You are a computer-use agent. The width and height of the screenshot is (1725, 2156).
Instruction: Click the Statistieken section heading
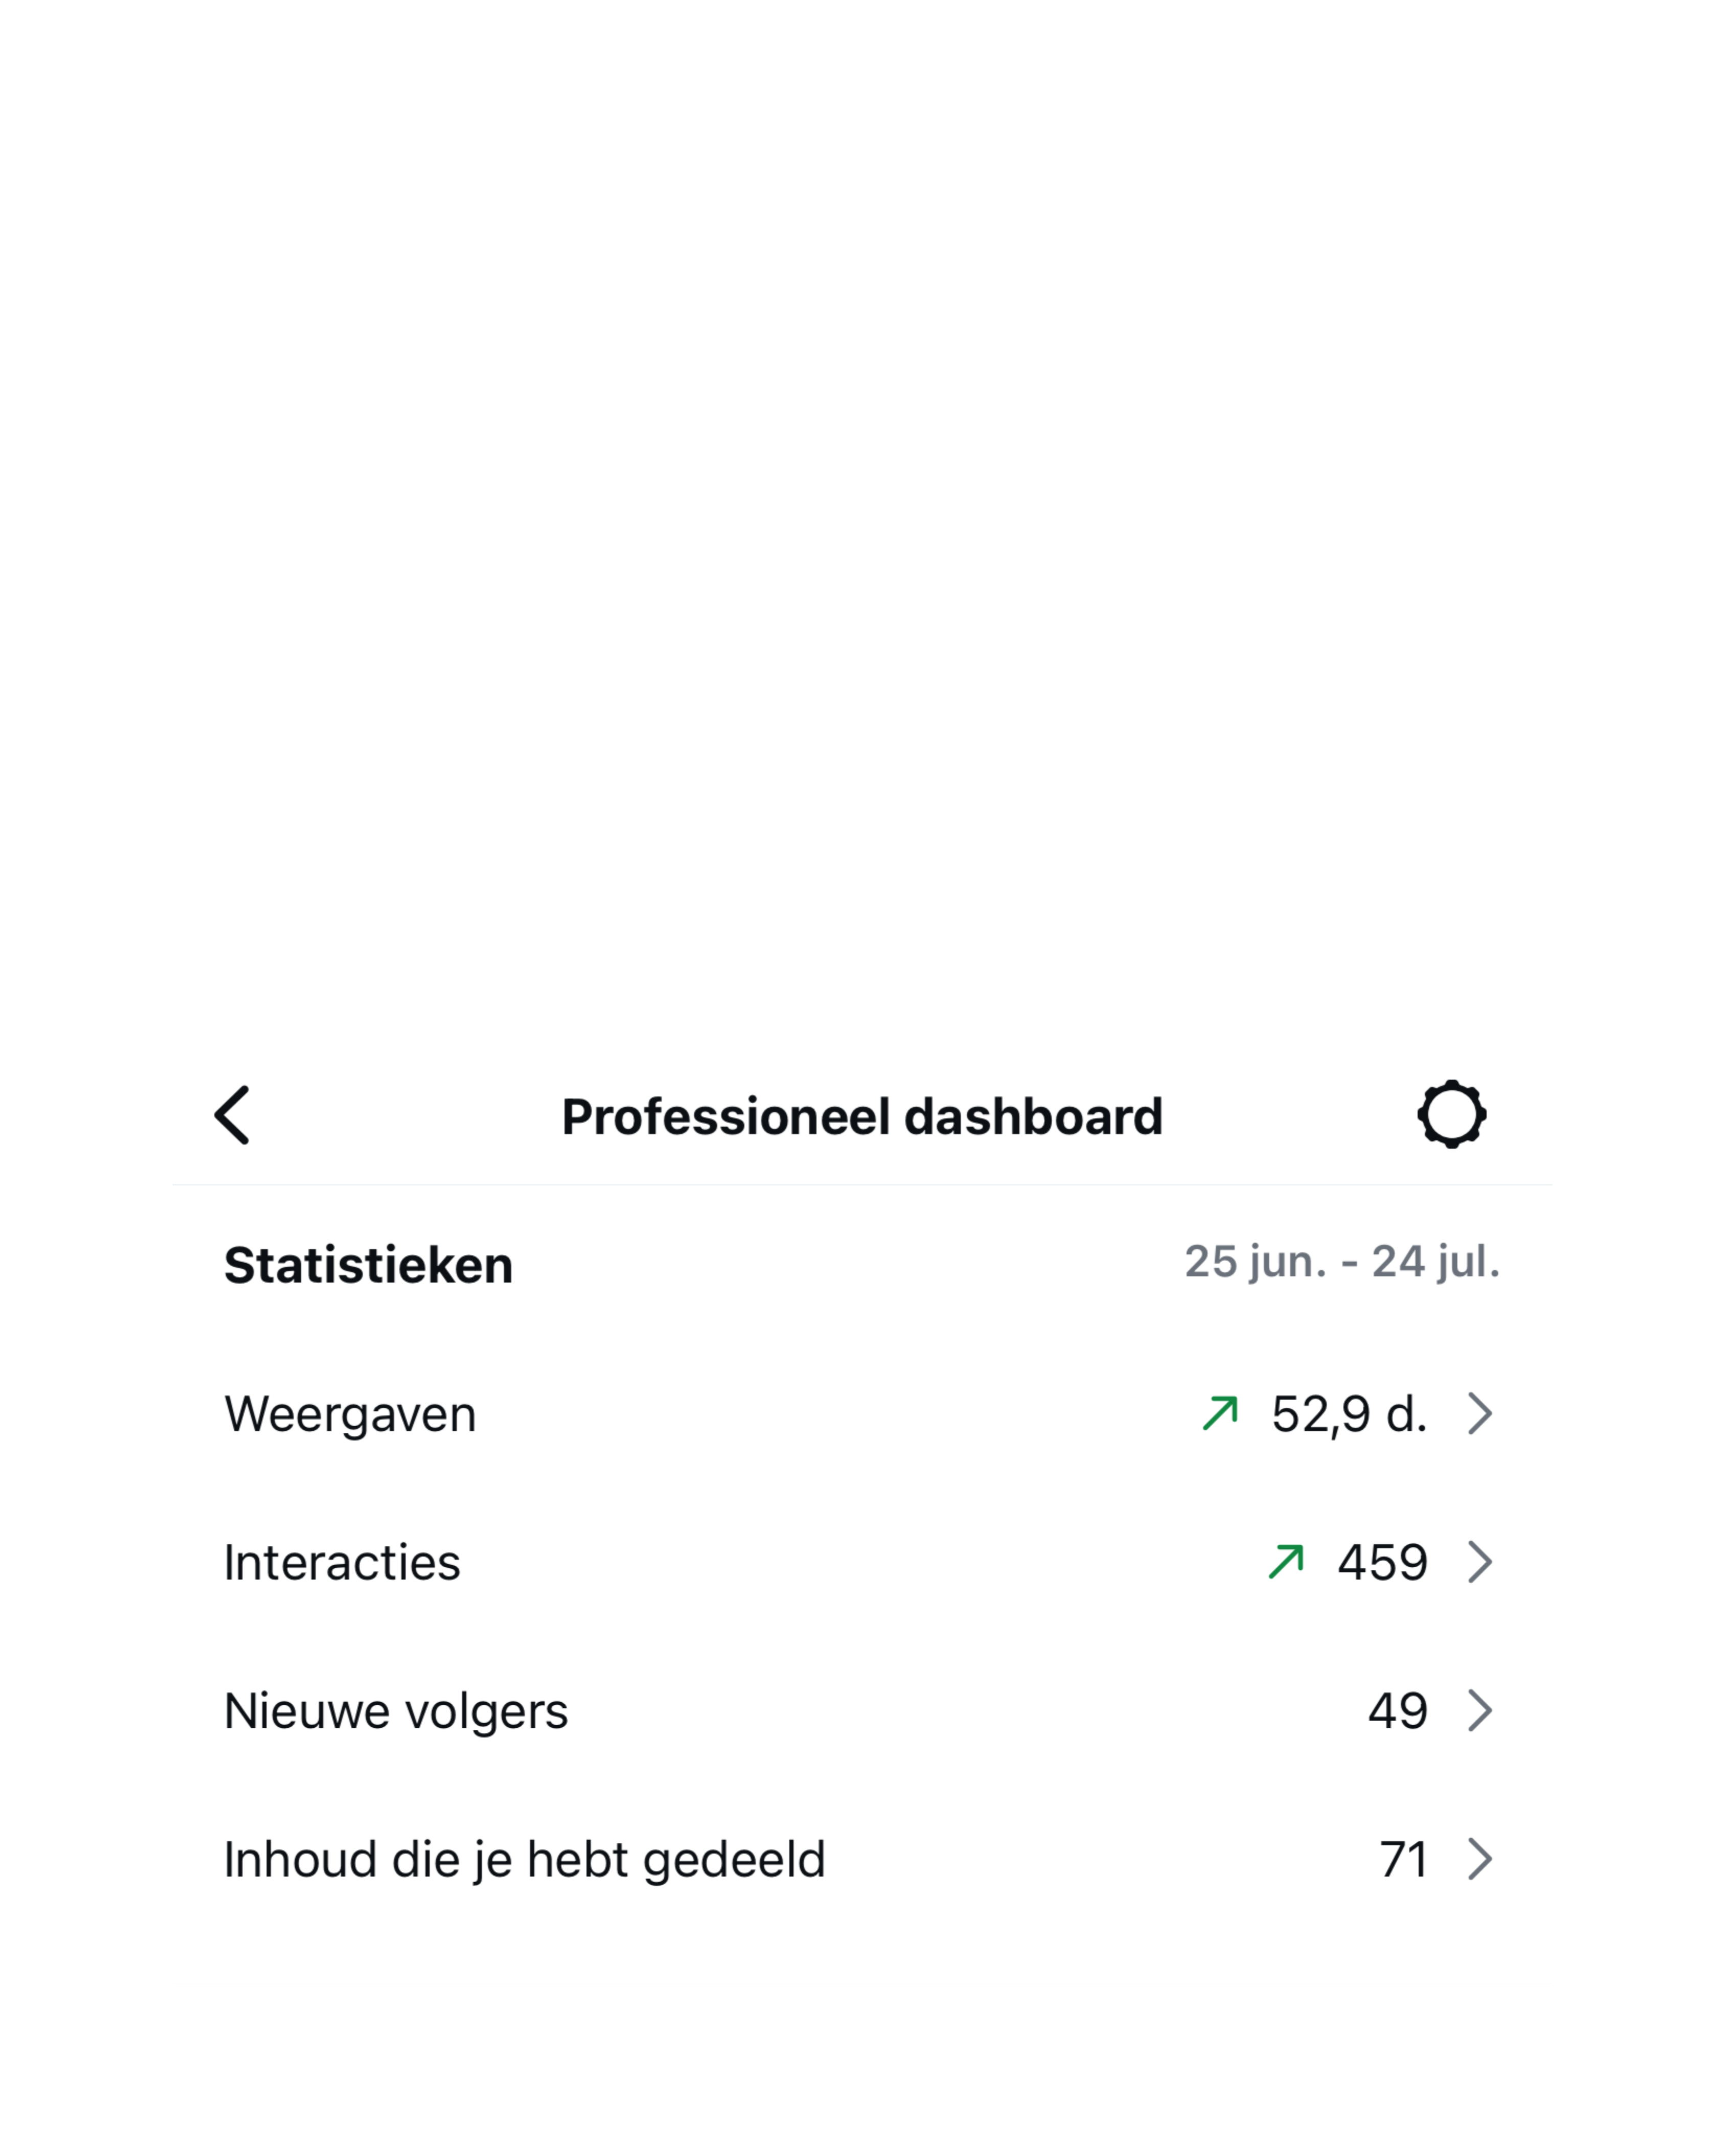(x=368, y=1265)
